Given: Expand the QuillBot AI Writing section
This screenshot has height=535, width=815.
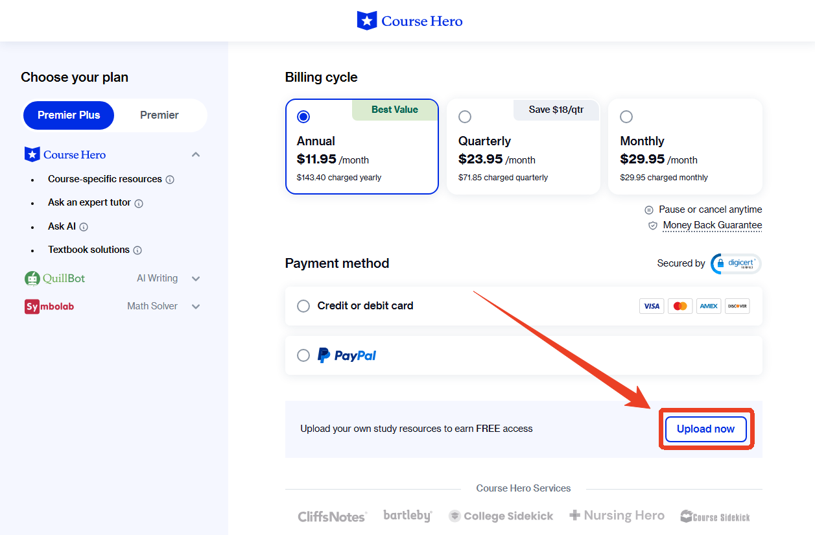Looking at the screenshot, I should tap(196, 279).
